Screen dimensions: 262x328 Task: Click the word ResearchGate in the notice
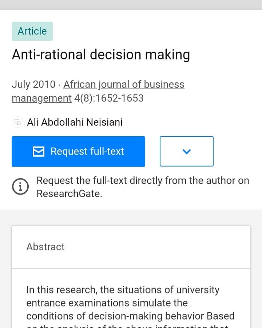pos(68,194)
